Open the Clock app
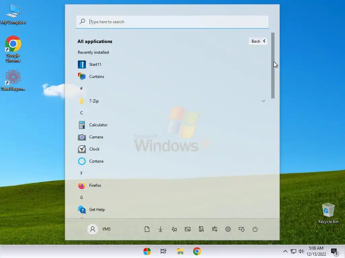 click(x=171, y=149)
